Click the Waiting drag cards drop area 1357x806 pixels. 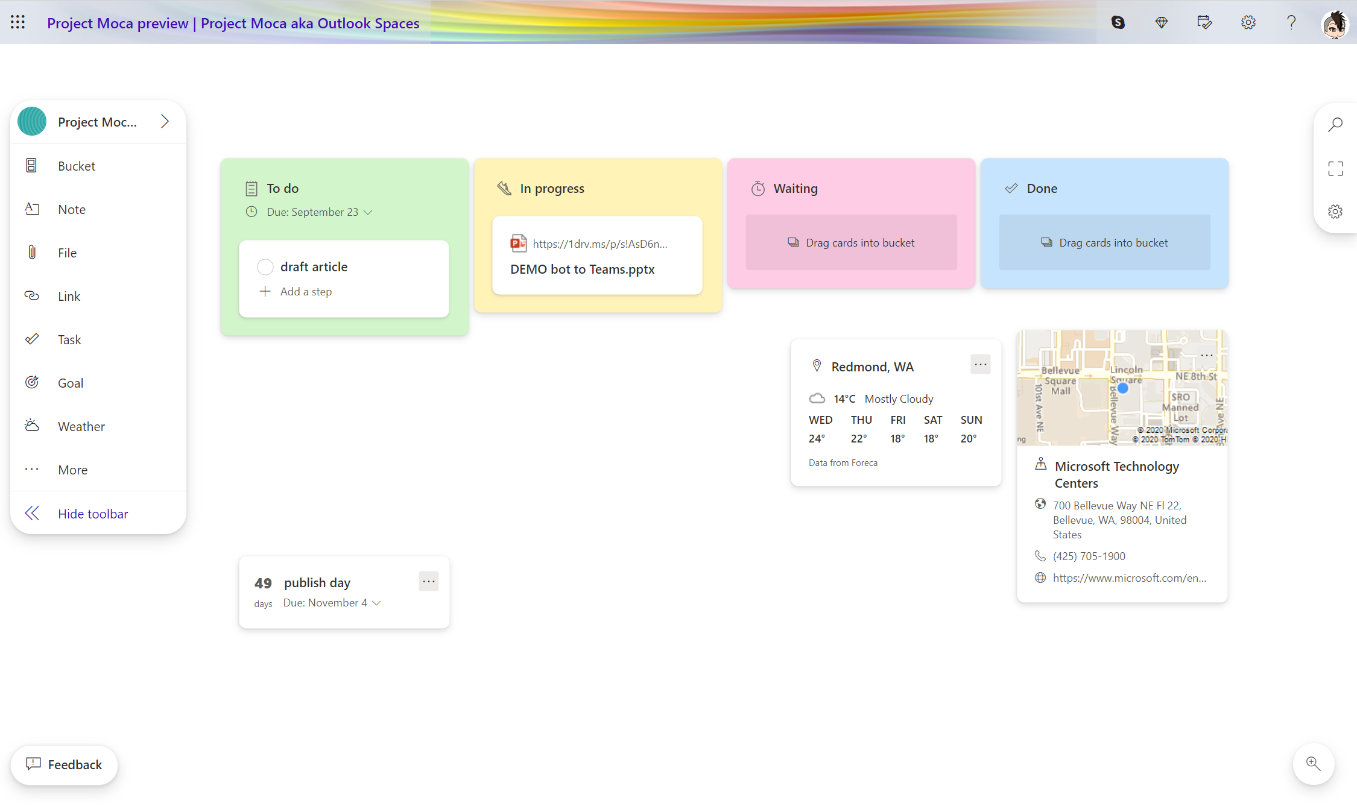click(x=851, y=242)
